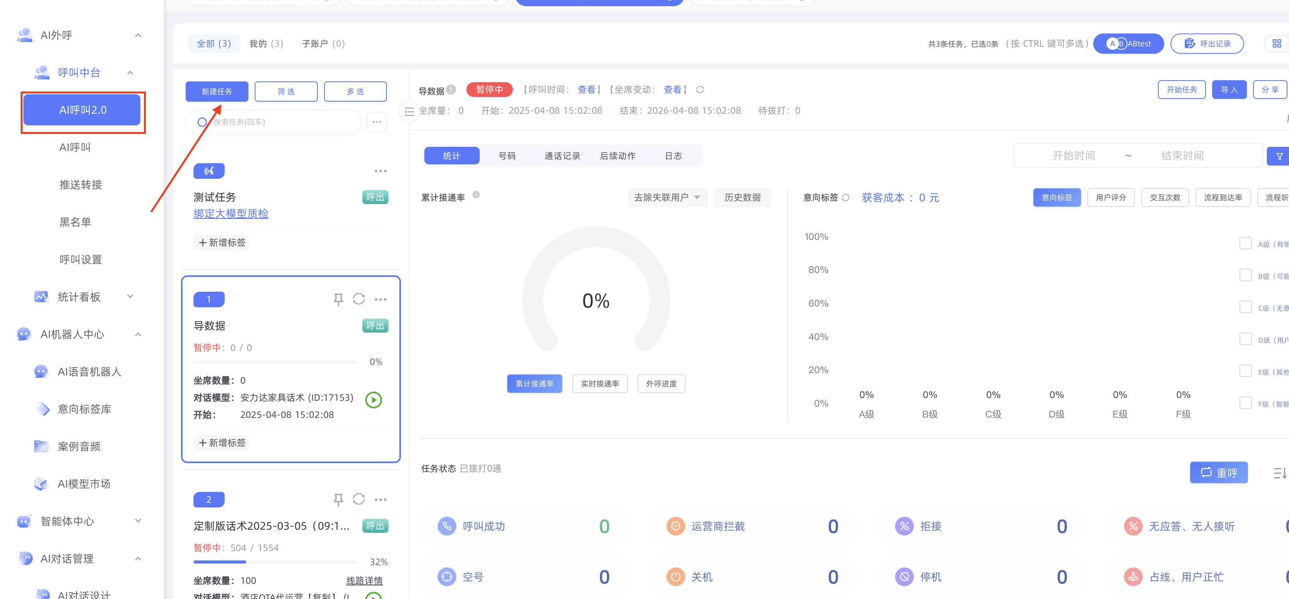The image size is (1289, 599).
Task: Check the A级 intent checkbox
Action: (1245, 243)
